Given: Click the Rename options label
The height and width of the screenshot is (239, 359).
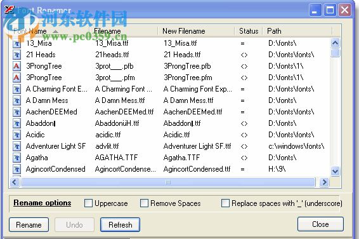Looking at the screenshot, I should click(x=42, y=203).
